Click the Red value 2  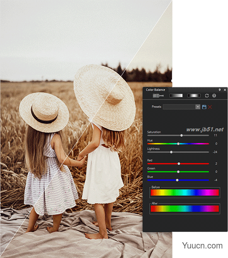click(216, 164)
